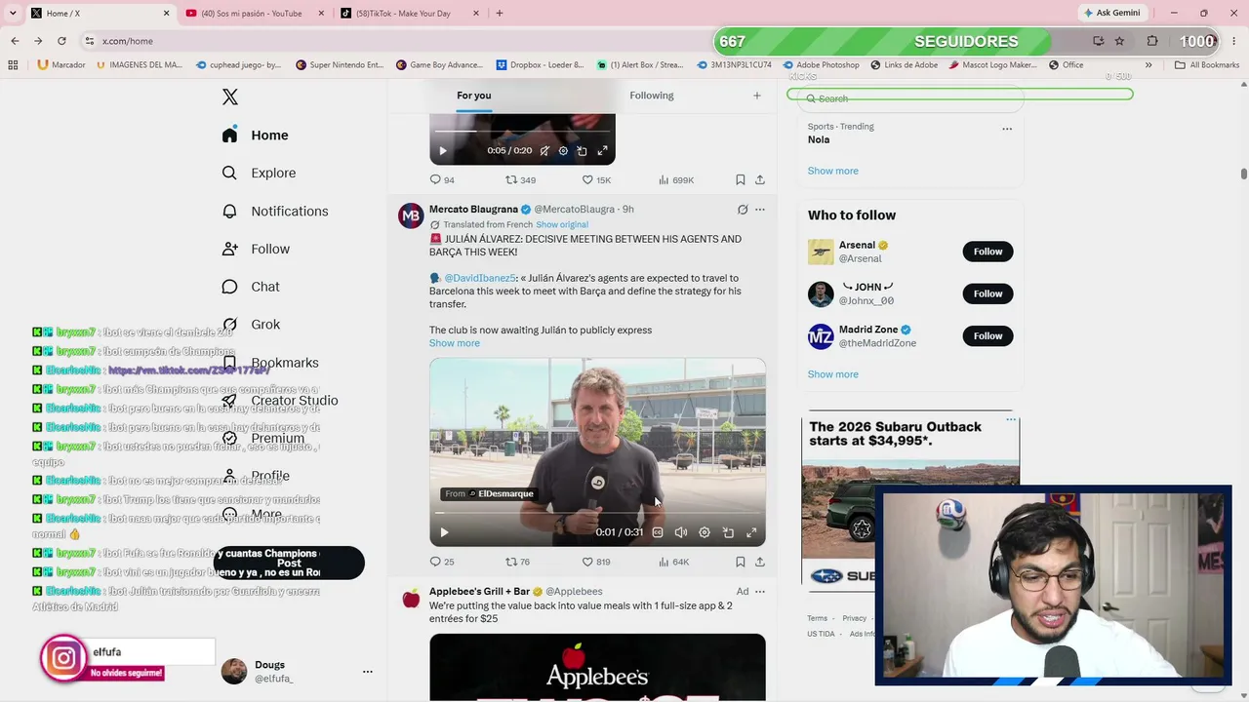The image size is (1249, 702).
Task: Go to Home in the X sidebar
Action: click(255, 136)
